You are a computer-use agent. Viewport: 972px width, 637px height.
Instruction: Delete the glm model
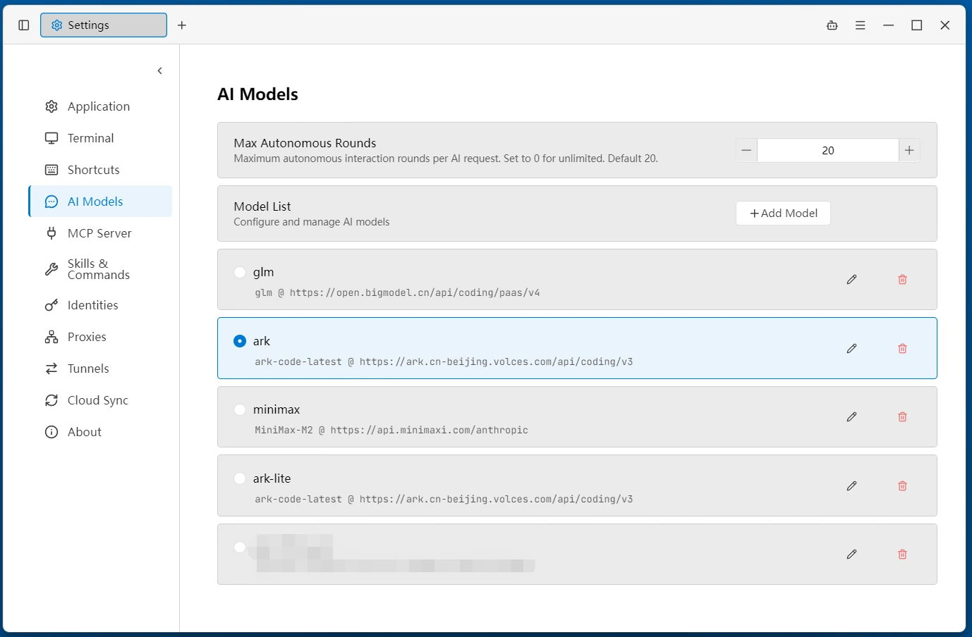pos(902,280)
